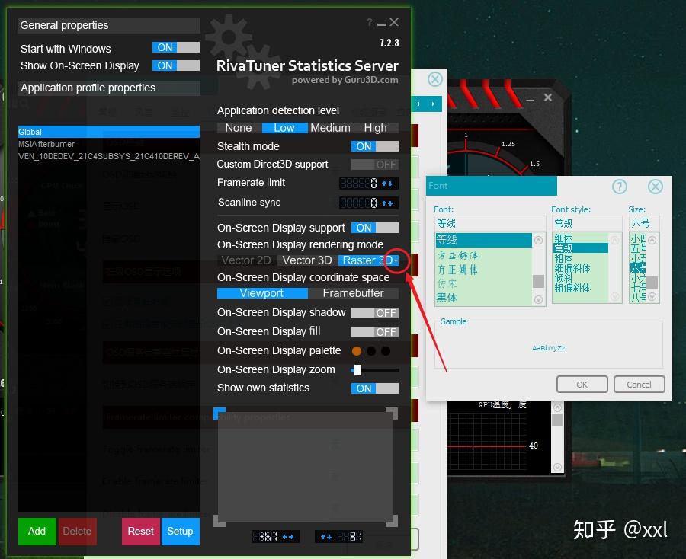This screenshot has width=686, height=559.
Task: Click the second black palette swatch
Action: tap(371, 351)
